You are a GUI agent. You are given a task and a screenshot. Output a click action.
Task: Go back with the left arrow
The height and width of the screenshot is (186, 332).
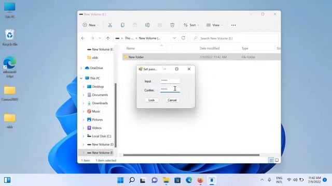click(83, 38)
